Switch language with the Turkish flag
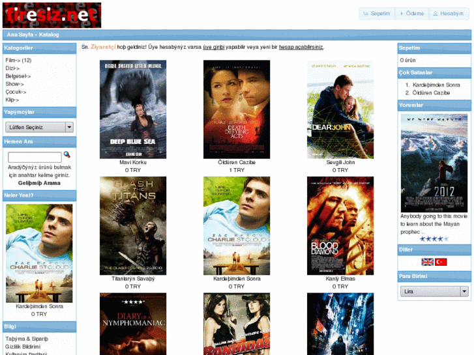The height and width of the screenshot is (355, 474). pos(441,262)
